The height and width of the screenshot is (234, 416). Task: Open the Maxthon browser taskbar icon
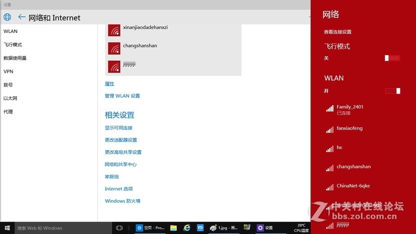pos(200,228)
